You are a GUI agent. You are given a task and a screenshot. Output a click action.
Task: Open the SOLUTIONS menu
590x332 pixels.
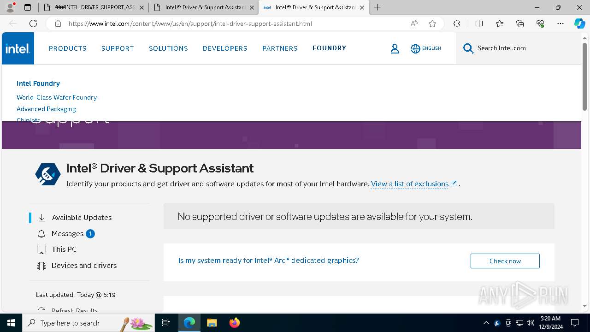(168, 48)
